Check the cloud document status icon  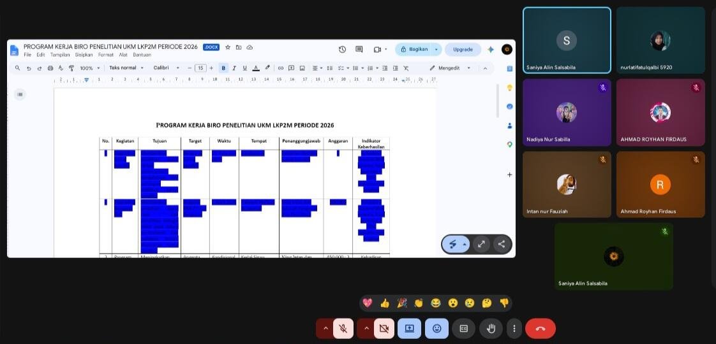[x=250, y=47]
